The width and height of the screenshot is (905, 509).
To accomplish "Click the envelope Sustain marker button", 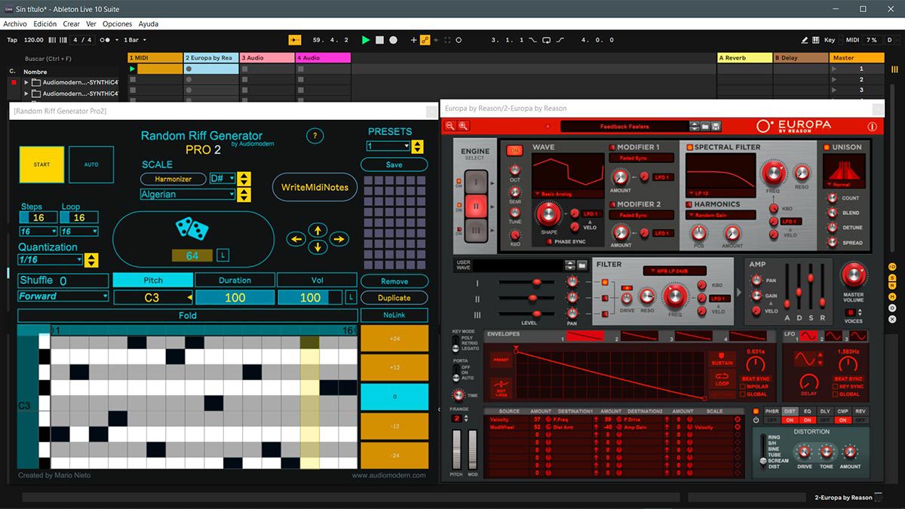I will tap(722, 359).
